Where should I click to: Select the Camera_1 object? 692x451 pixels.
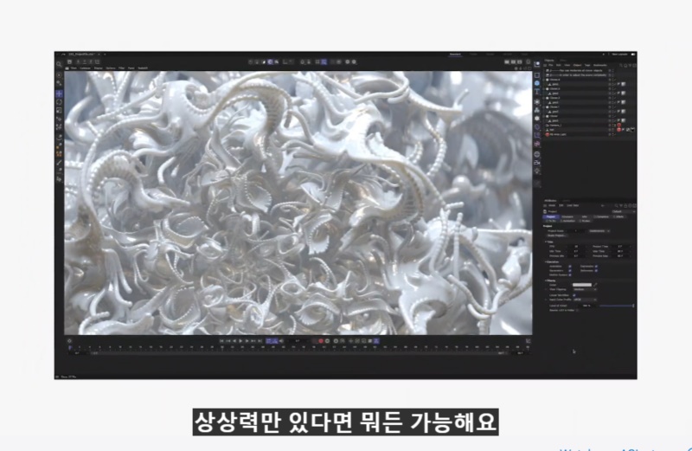coord(555,125)
